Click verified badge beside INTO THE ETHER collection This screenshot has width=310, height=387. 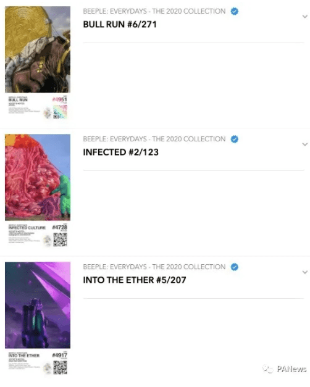click(x=235, y=267)
